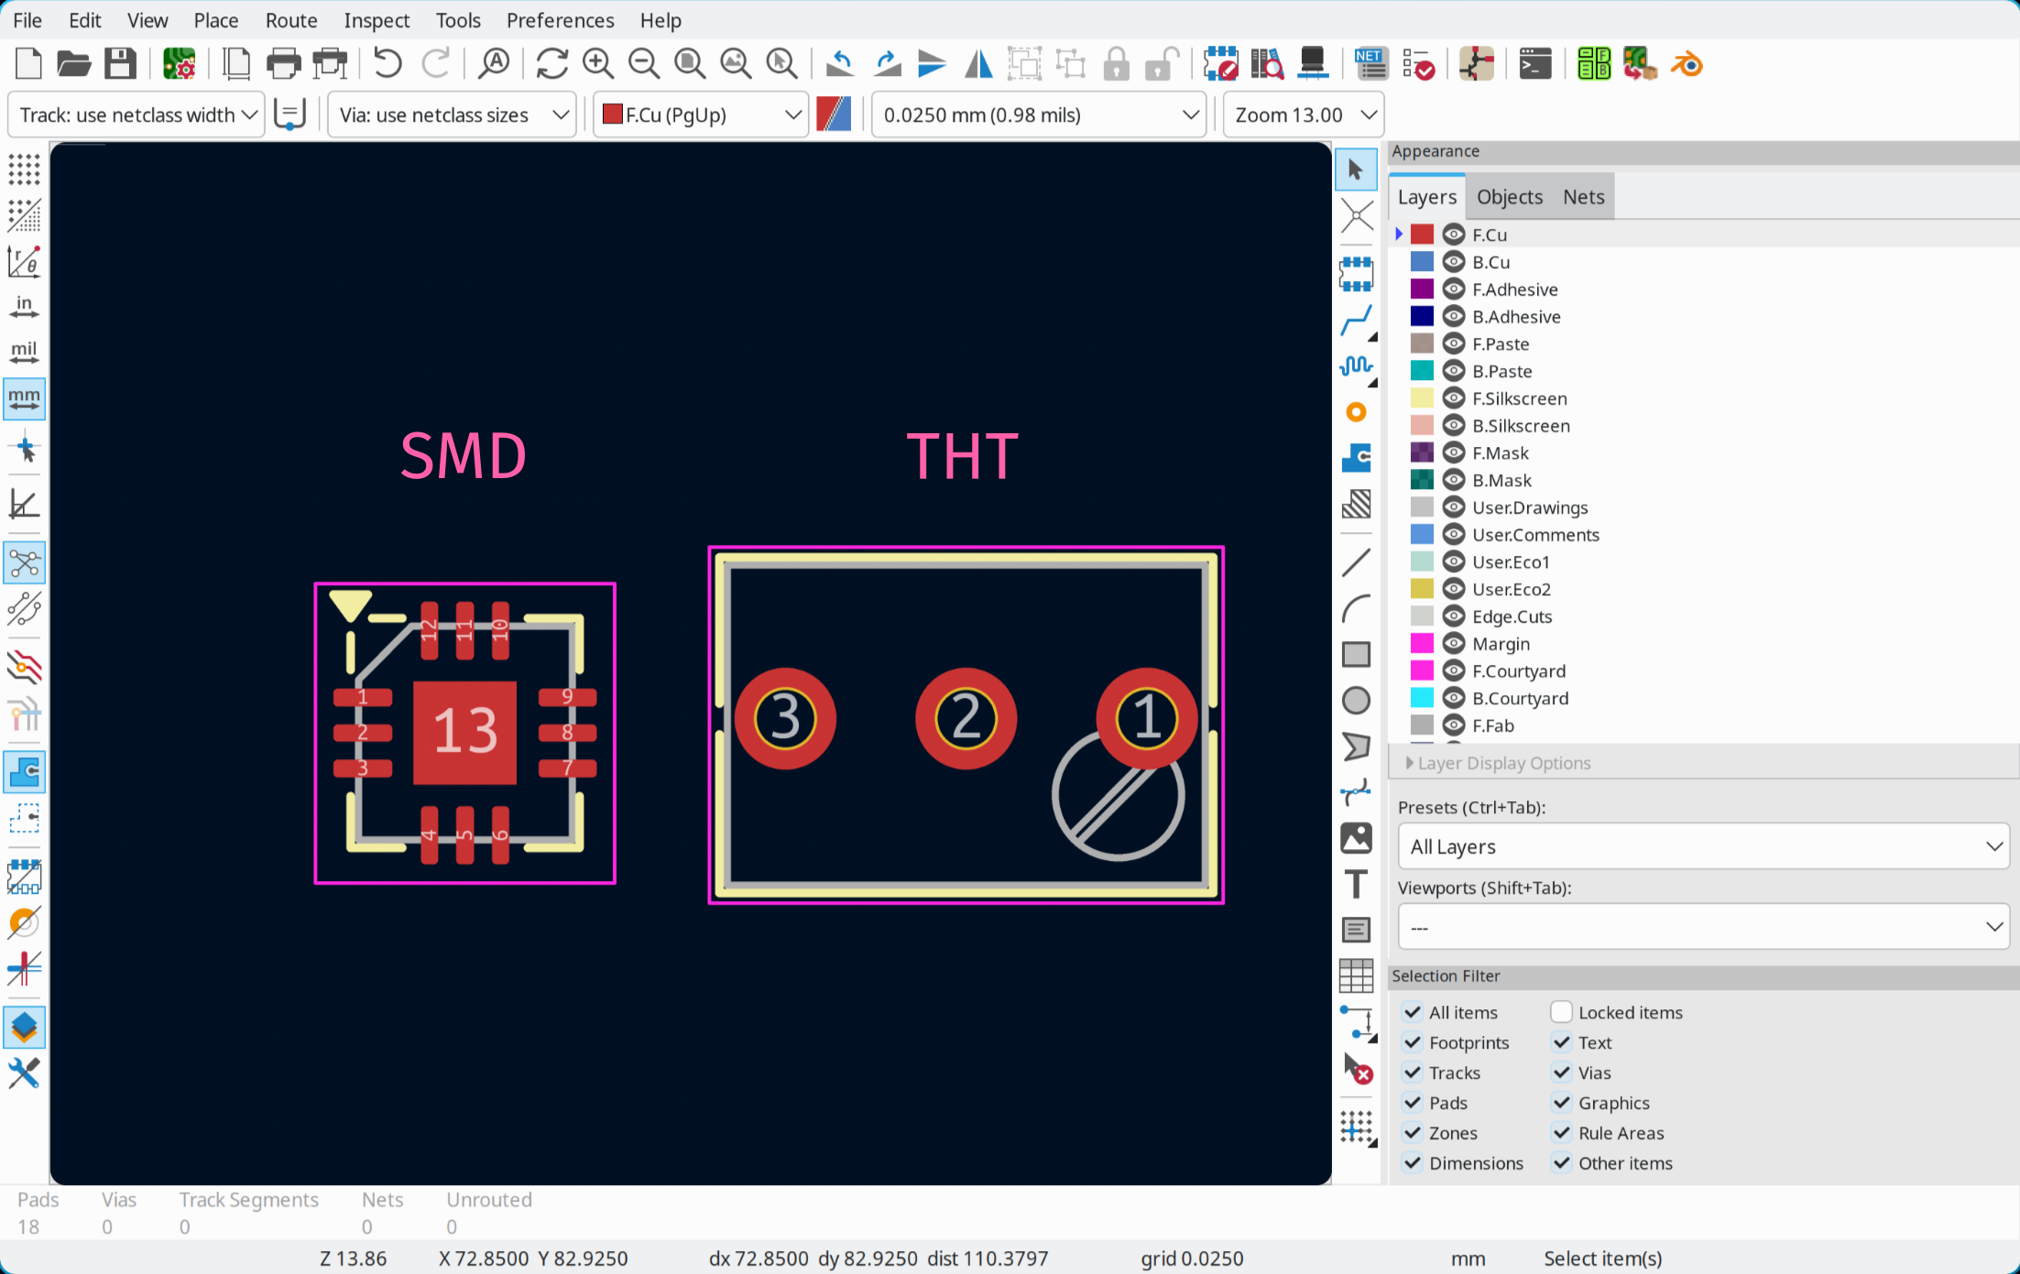Open the Net Inspector icon

pos(1370,64)
